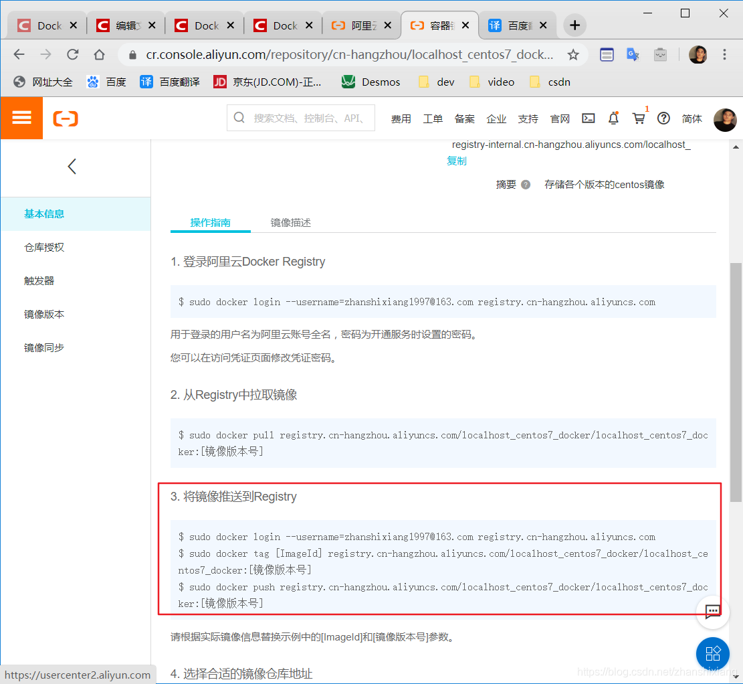The height and width of the screenshot is (684, 743).
Task: Click the 备案 header menu
Action: [x=464, y=118]
